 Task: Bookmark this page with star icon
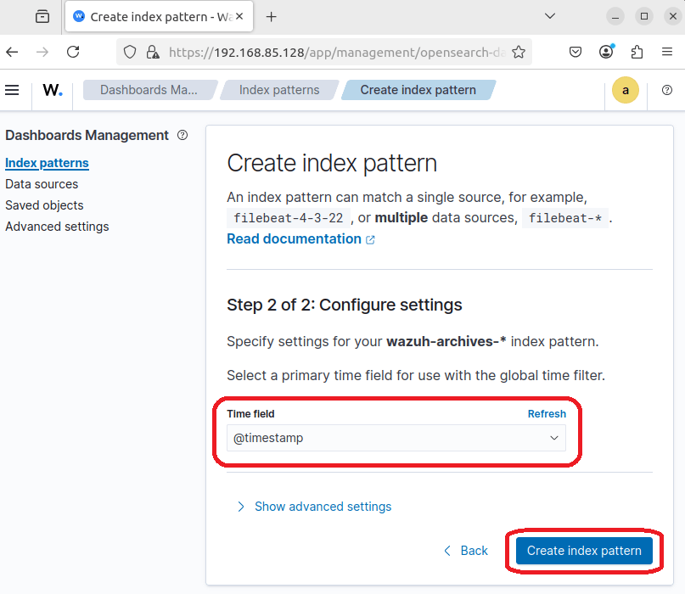[519, 52]
